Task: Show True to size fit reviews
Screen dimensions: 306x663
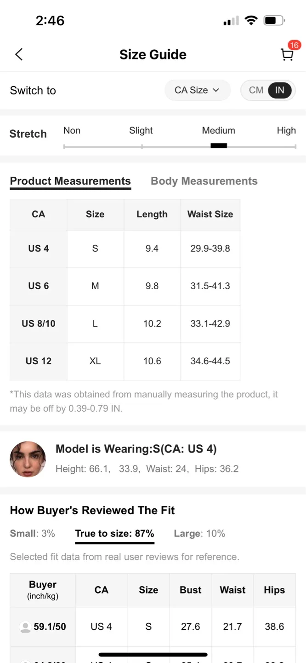Action: (114, 534)
